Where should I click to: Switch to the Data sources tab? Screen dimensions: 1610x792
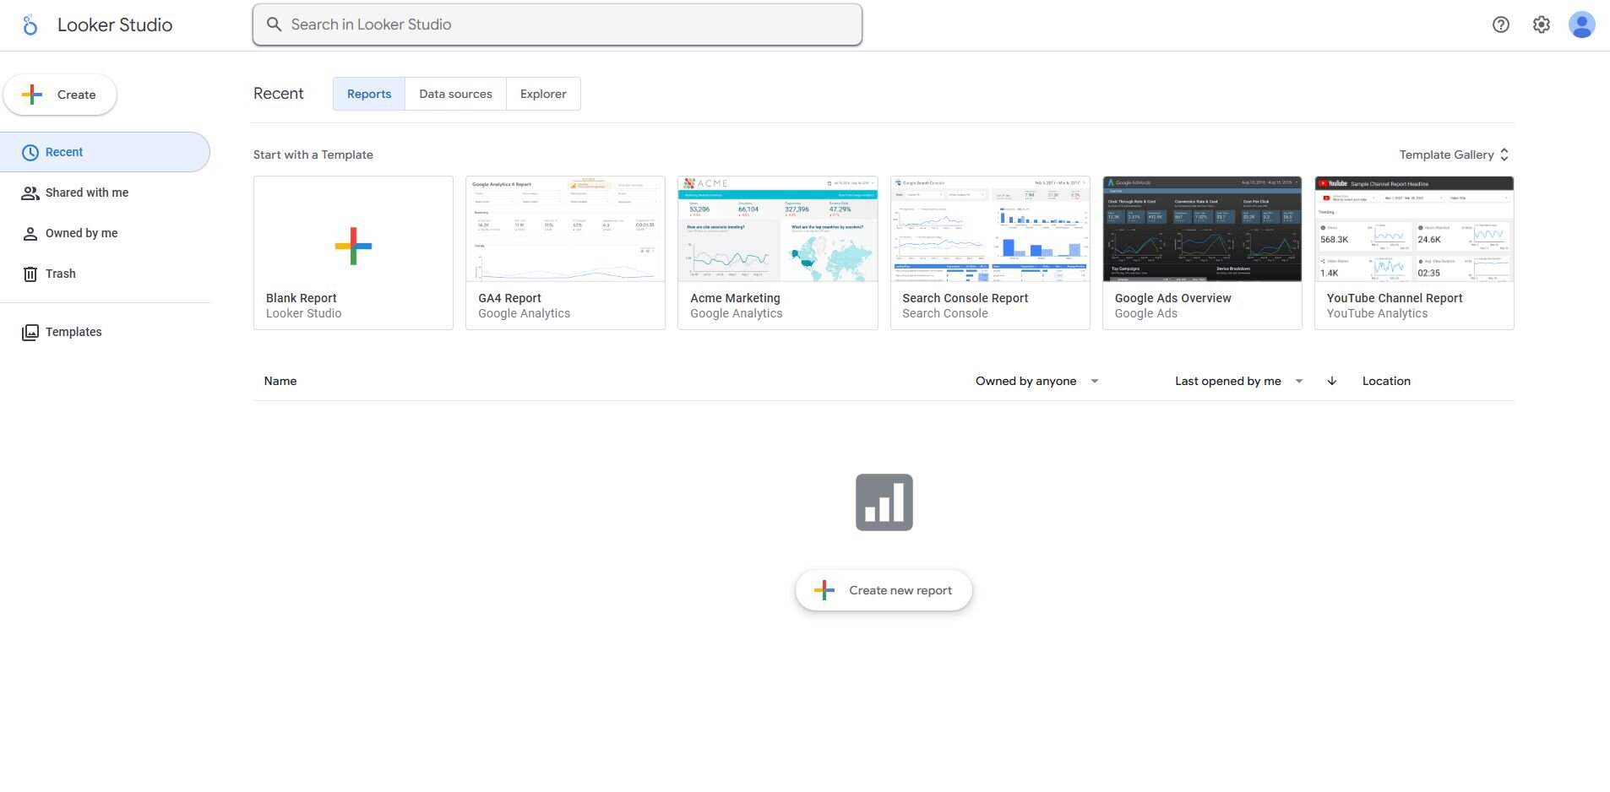point(455,94)
